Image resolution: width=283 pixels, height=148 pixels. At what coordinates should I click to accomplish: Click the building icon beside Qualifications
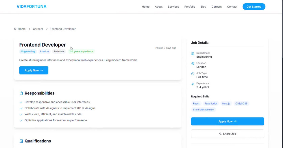click(21, 141)
